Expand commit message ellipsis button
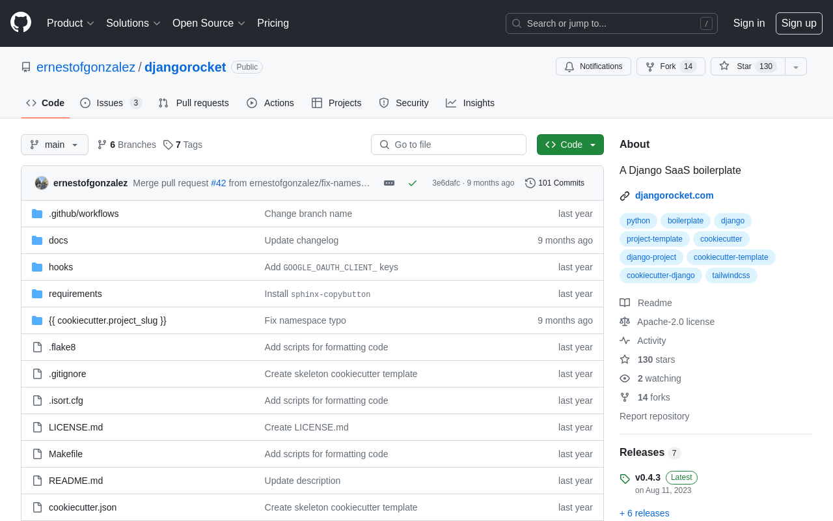The width and height of the screenshot is (833, 521). 389,183
